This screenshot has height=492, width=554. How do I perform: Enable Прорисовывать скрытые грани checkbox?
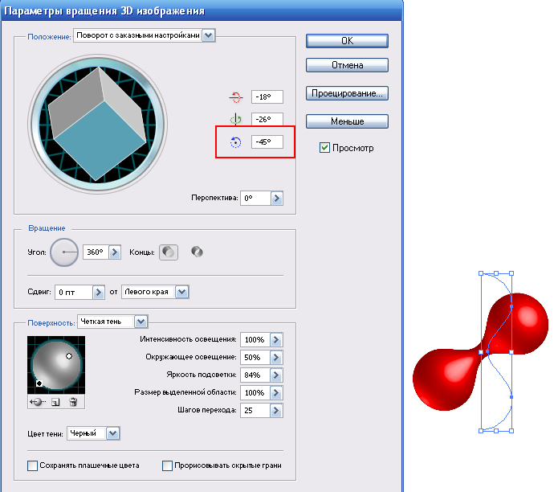[167, 465]
